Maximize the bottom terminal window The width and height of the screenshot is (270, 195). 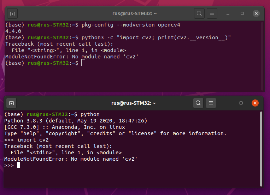(241, 103)
